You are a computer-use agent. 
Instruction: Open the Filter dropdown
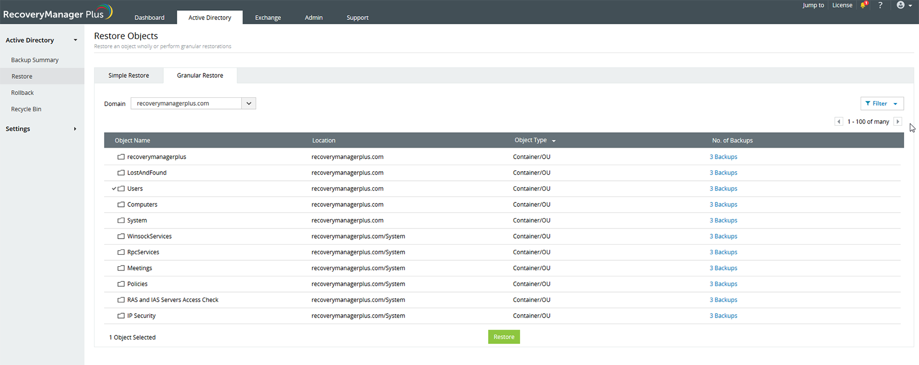(x=882, y=103)
